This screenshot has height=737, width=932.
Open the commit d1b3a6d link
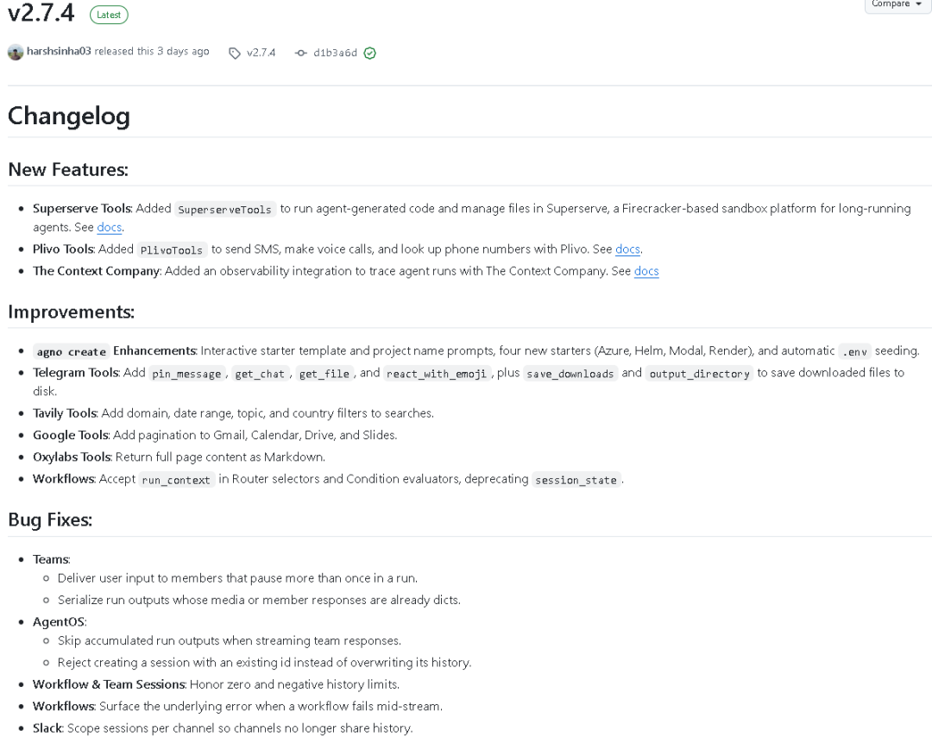click(335, 53)
